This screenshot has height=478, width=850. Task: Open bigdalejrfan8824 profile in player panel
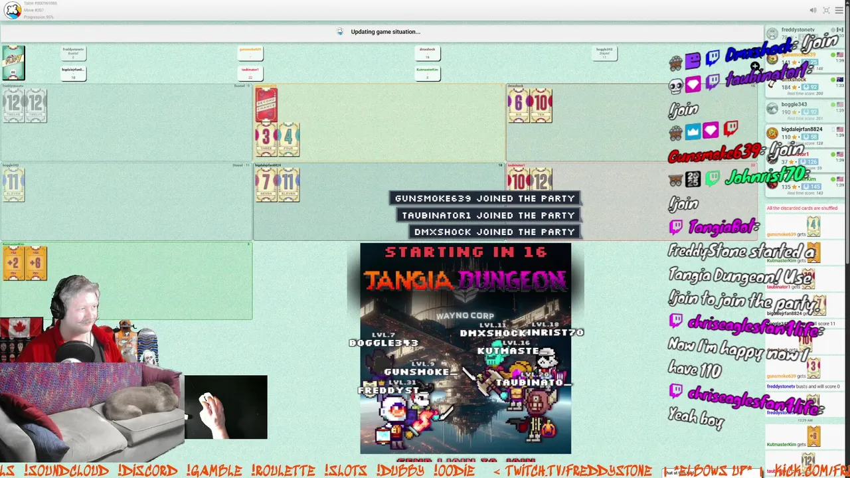pyautogui.click(x=802, y=129)
